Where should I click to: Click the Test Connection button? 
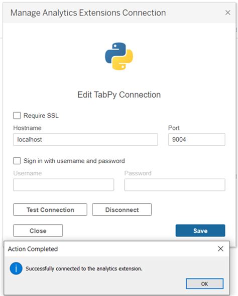pos(50,209)
